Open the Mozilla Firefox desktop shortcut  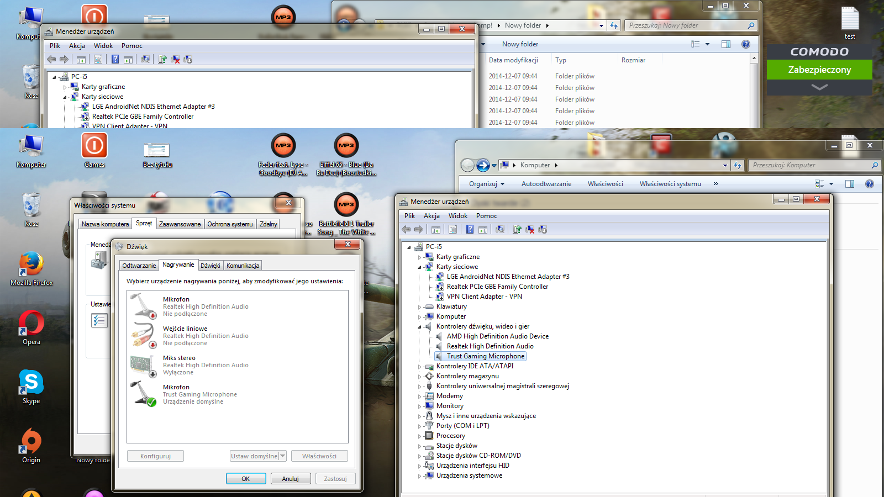click(x=31, y=269)
